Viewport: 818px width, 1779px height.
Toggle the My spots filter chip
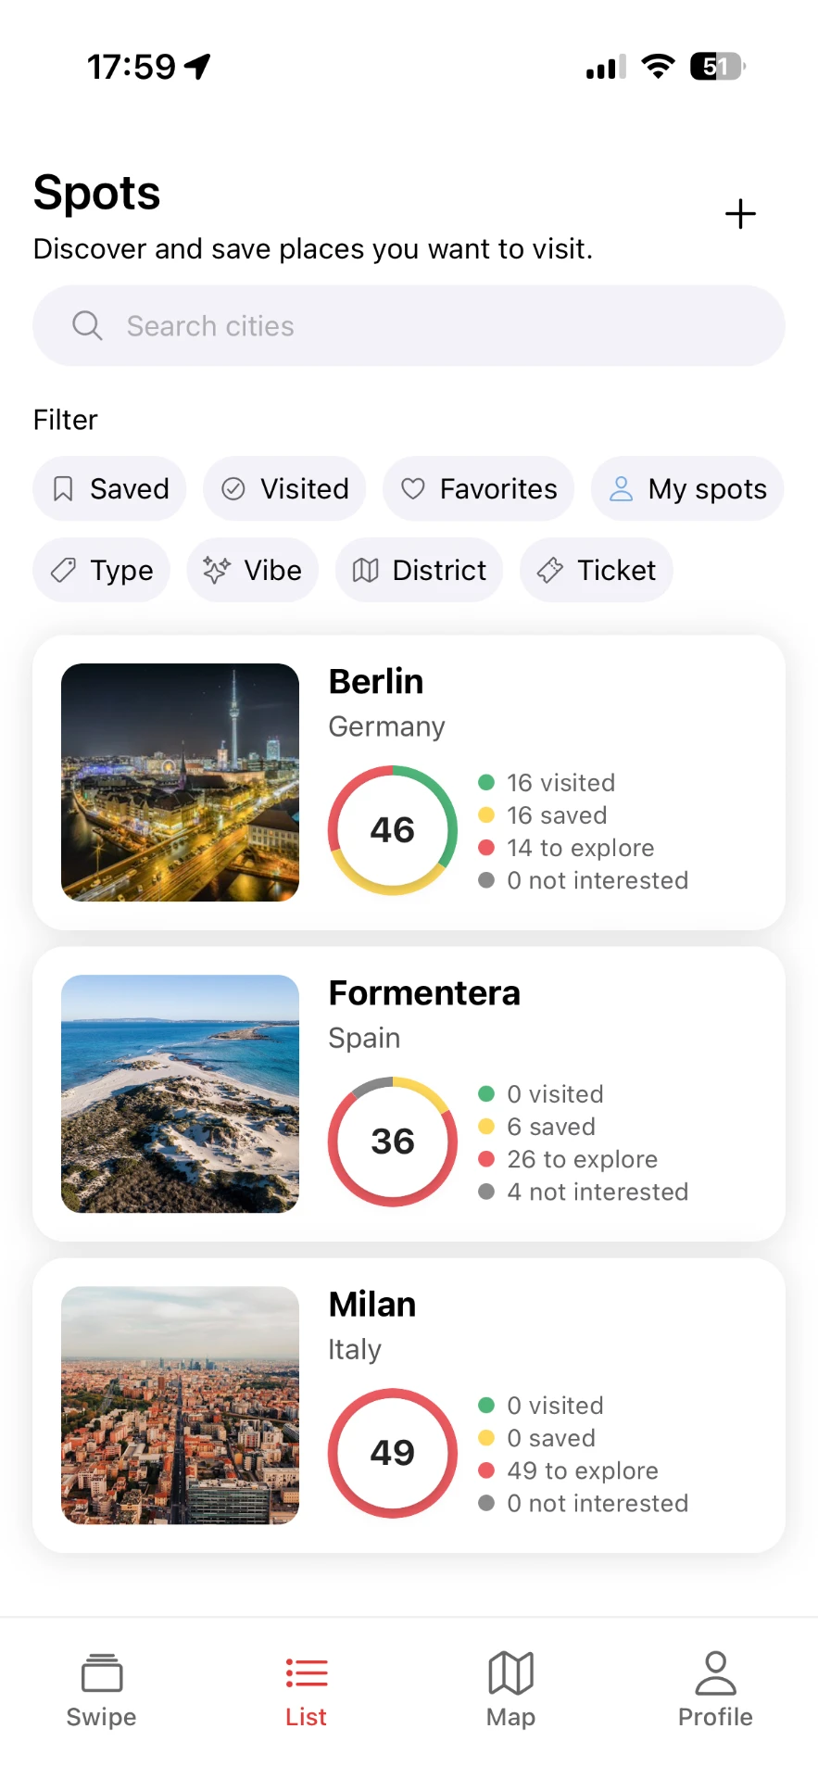(687, 488)
